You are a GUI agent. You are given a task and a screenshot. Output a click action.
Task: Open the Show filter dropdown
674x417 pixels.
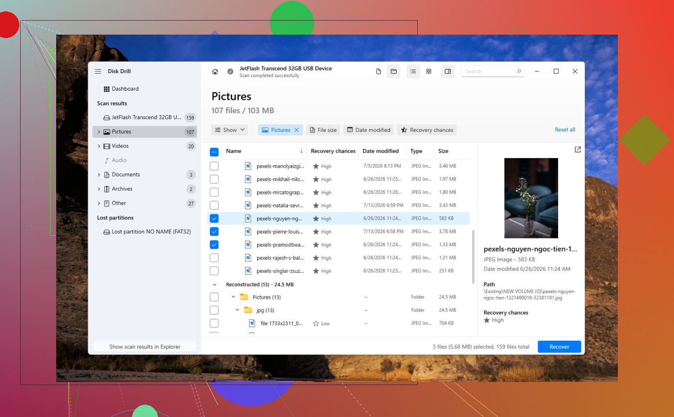point(229,130)
